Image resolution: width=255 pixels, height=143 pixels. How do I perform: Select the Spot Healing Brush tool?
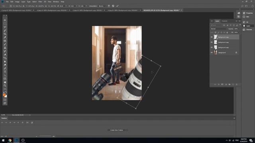(5, 41)
